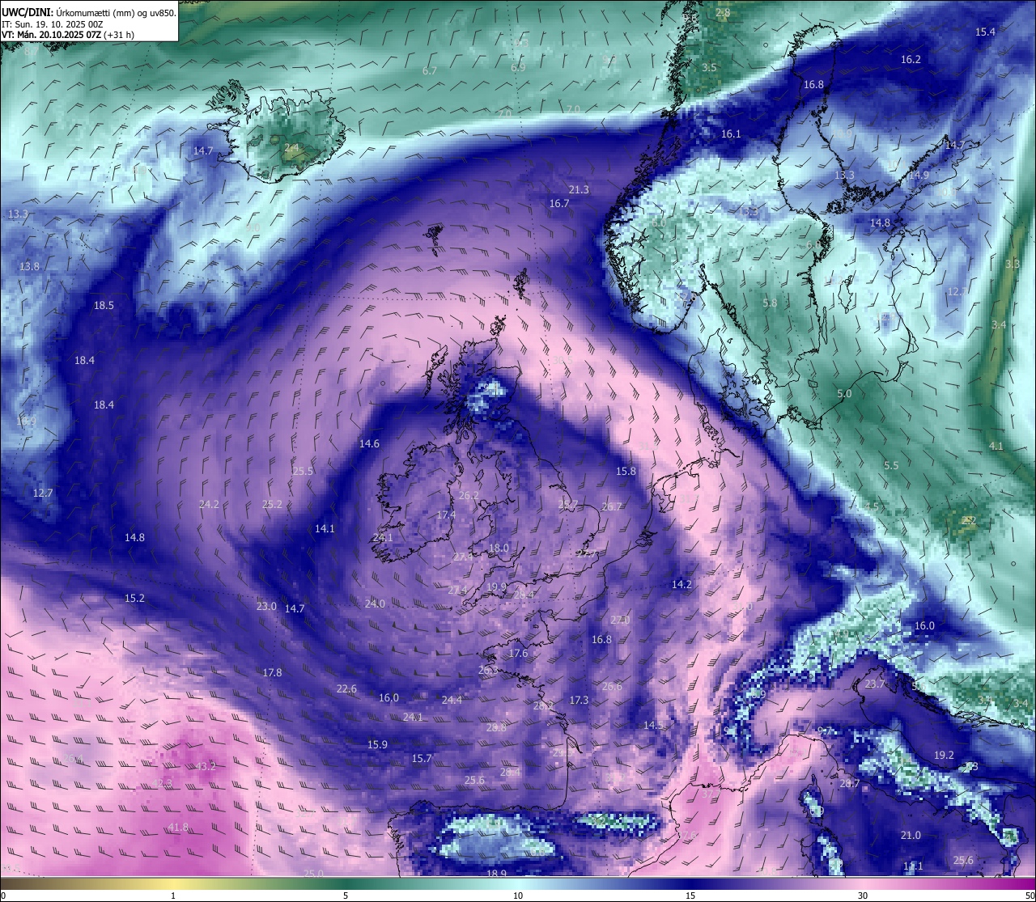Click the 4.1 precipitation value
The width and height of the screenshot is (1036, 902).
coord(996,446)
